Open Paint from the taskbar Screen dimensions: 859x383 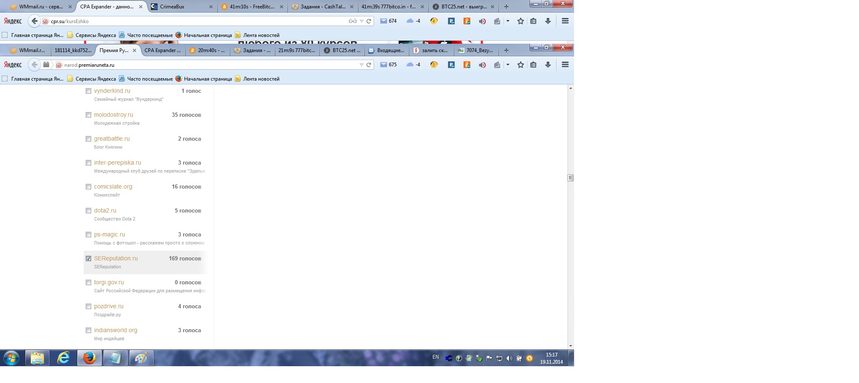point(141,358)
